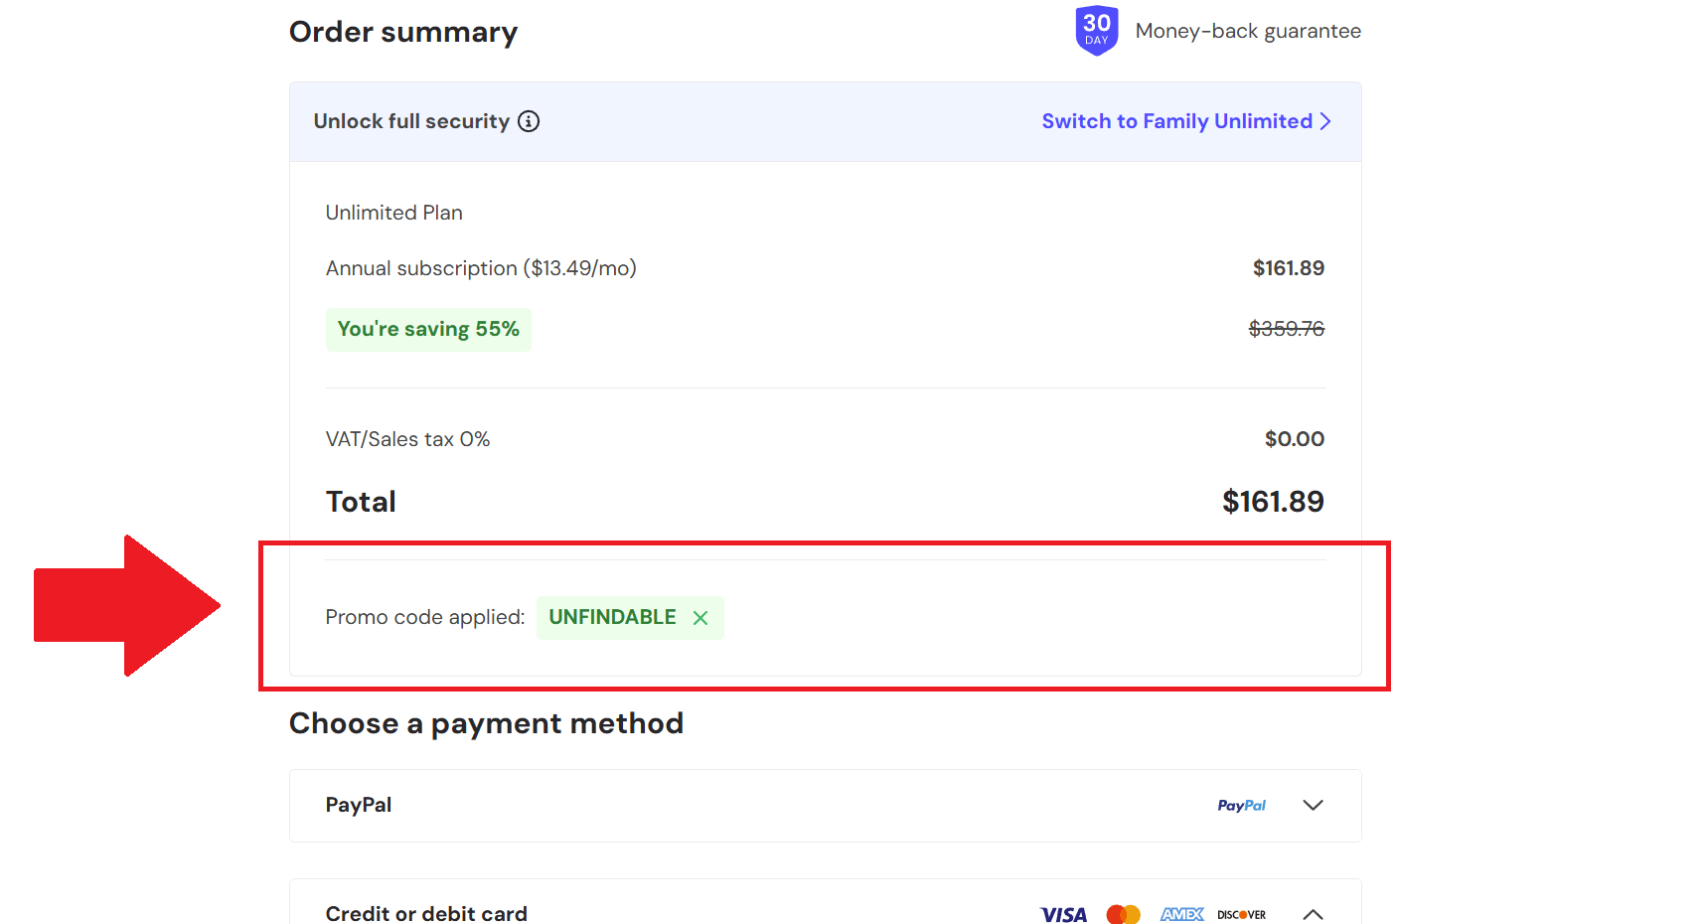1705x924 pixels.
Task: Click the Total price $161.89 amount
Action: [x=1273, y=502]
